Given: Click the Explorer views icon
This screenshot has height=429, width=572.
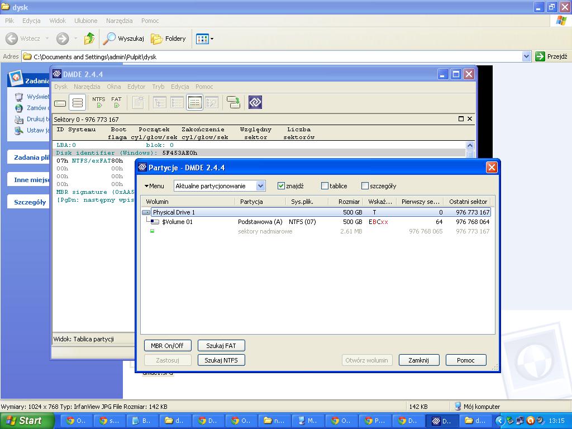Looking at the screenshot, I should [202, 39].
